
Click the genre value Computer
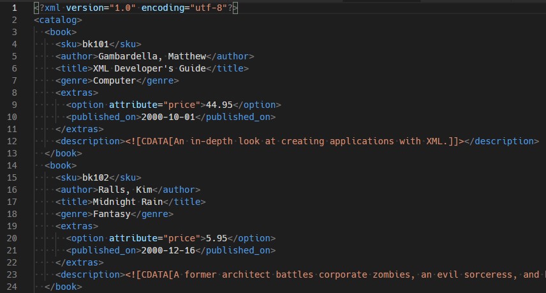(115, 80)
